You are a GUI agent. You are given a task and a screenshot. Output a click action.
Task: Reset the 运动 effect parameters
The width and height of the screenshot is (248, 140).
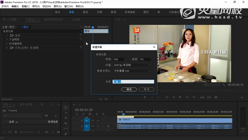click(x=81, y=35)
